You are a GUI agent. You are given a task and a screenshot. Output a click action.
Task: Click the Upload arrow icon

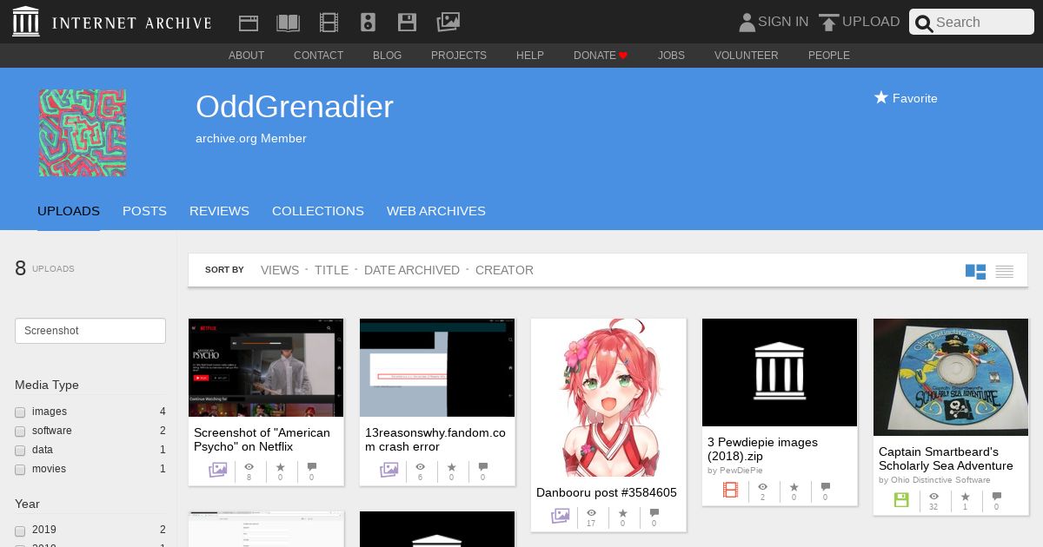(829, 23)
